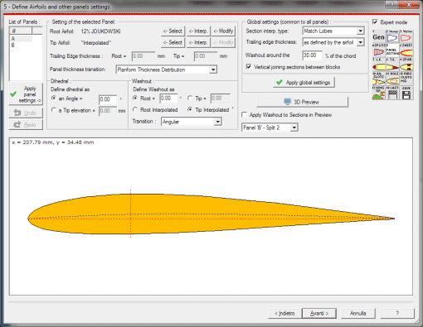Open the Sheet step icon
The height and width of the screenshot is (327, 423).
(406, 50)
